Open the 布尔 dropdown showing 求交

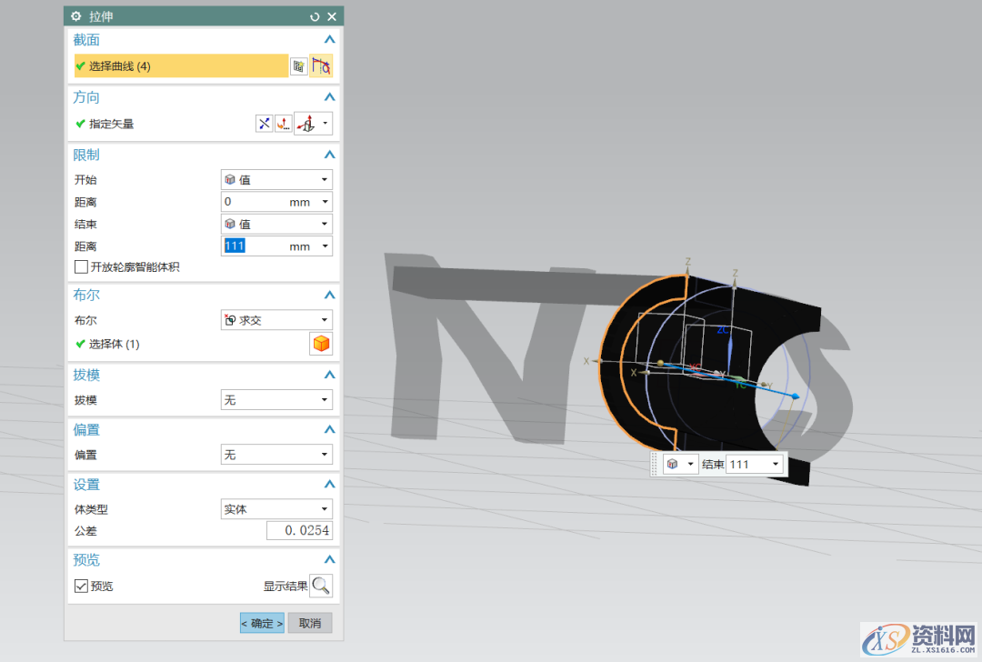(276, 320)
